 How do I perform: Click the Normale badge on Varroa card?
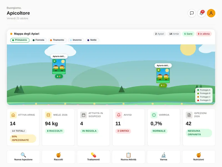(x=159, y=131)
